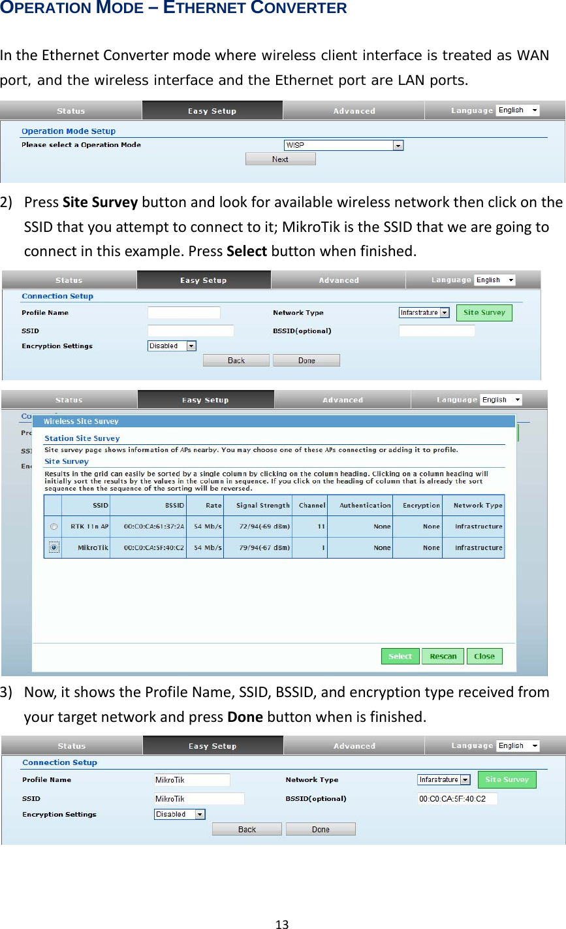Click the RTK 11n AP SSID cell

click(86, 527)
